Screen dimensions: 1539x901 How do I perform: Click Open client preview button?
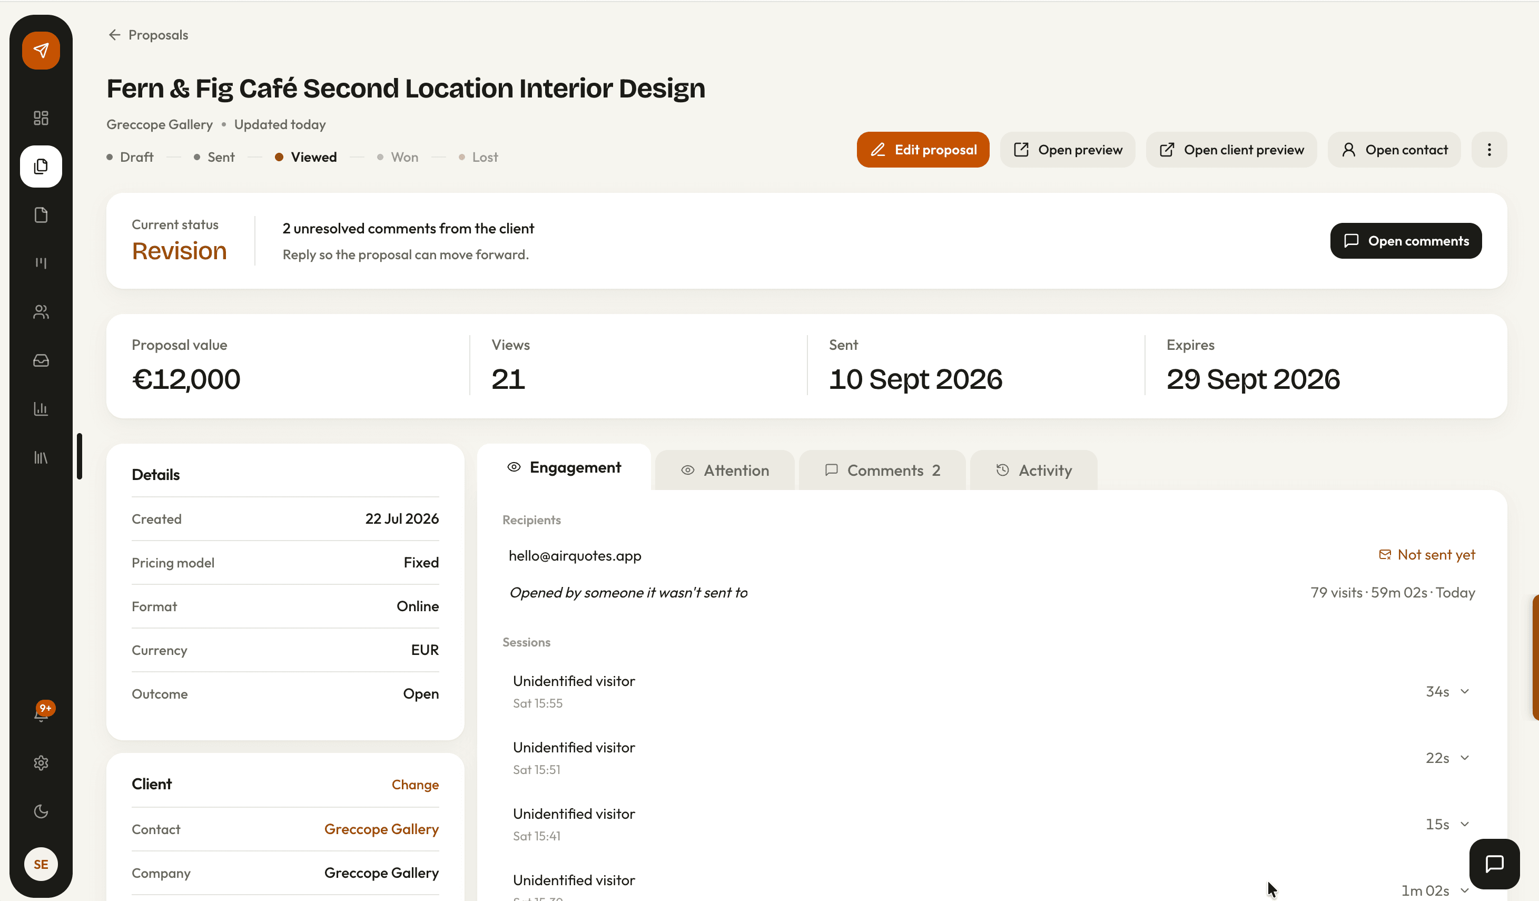(x=1231, y=150)
